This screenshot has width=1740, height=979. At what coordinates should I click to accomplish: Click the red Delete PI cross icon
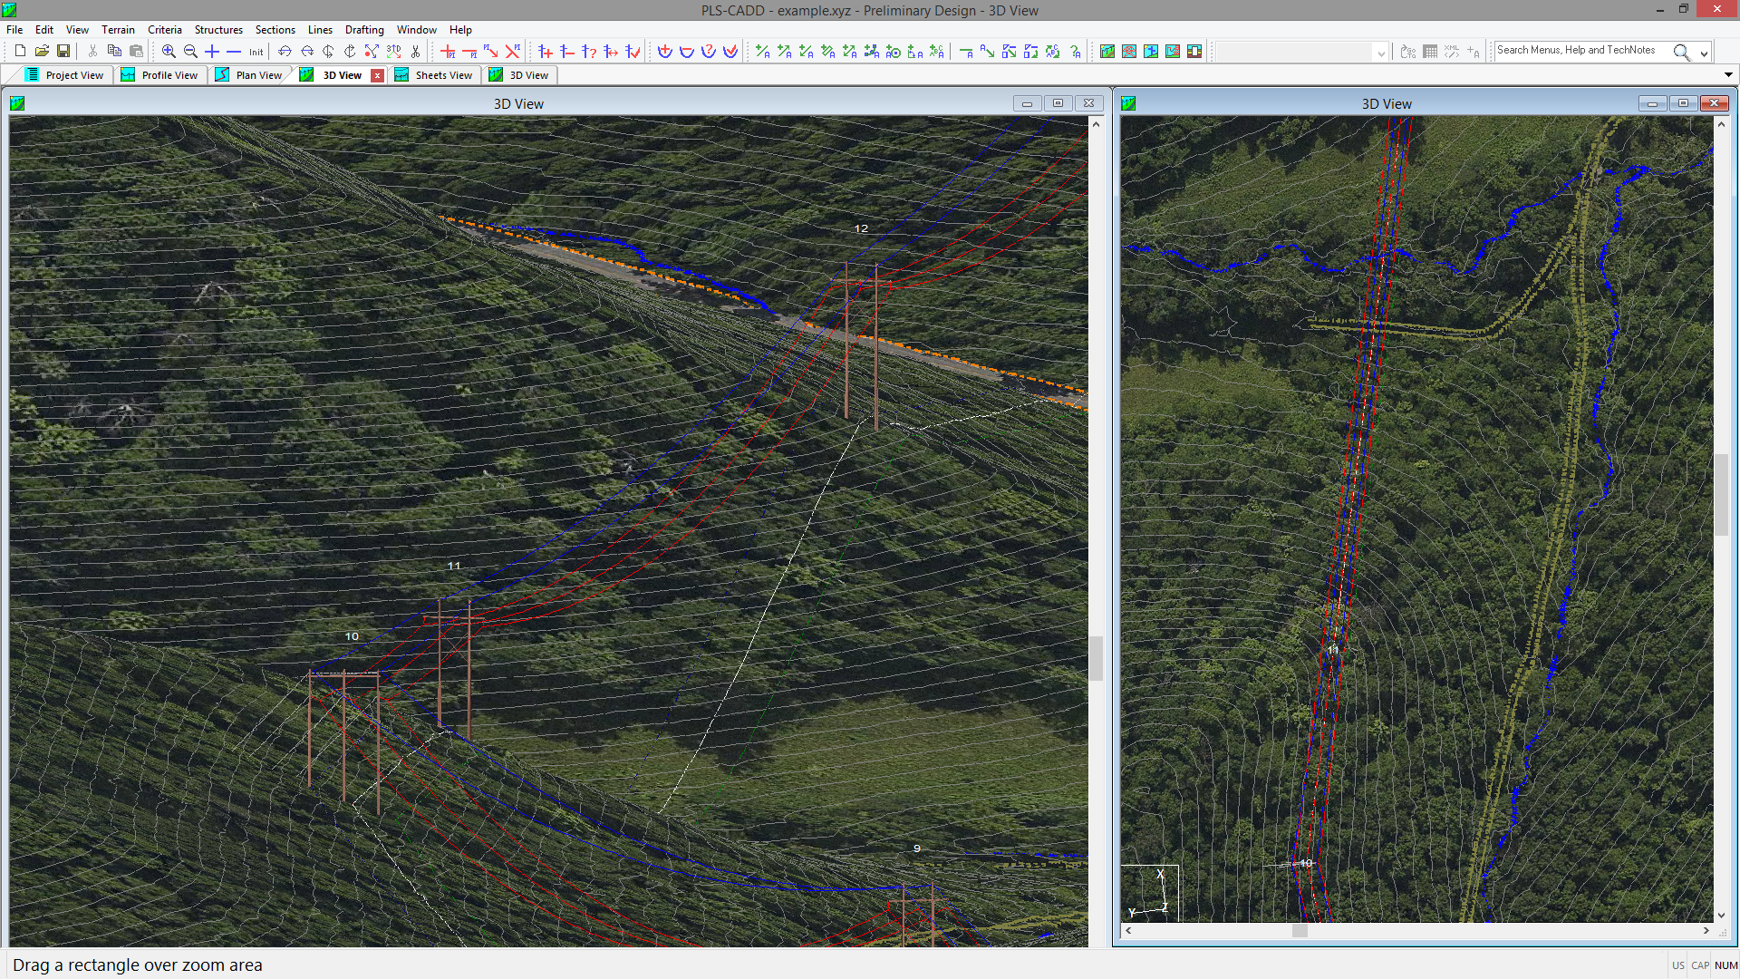[513, 52]
